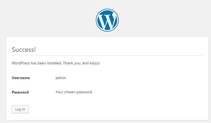This screenshot has height=123, width=211.
Task: Click the italic 'Your chosen password.' text
Action: [74, 92]
